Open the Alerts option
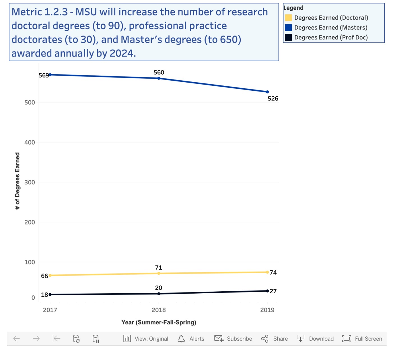The image size is (401, 351). pyautogui.click(x=197, y=339)
